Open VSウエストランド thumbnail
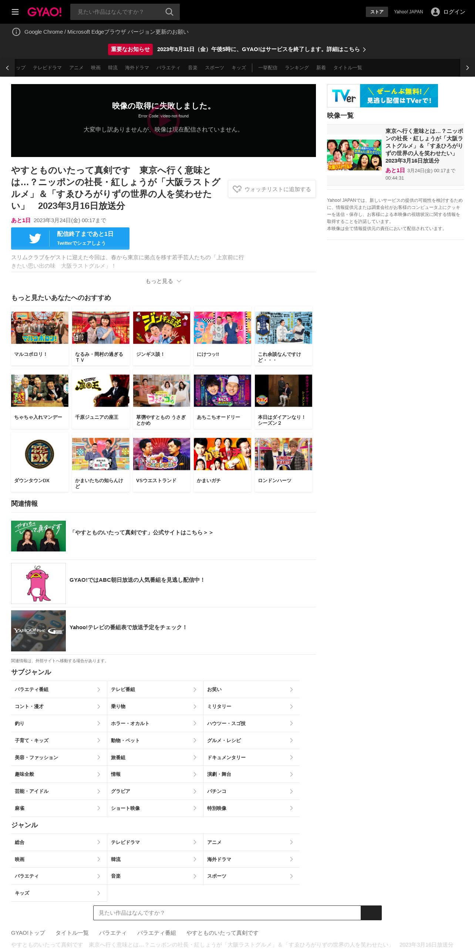This screenshot has height=951, width=475. pos(162,454)
